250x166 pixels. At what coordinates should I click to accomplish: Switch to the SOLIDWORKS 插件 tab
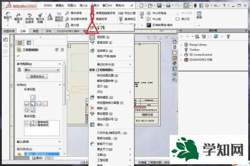pos(68,31)
